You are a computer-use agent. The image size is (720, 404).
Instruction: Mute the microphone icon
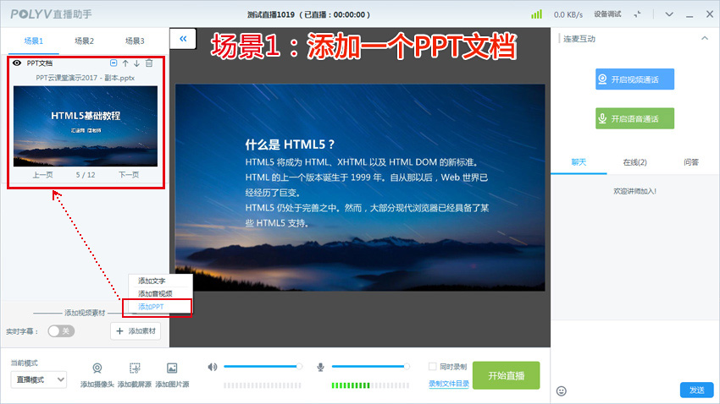[x=321, y=367]
